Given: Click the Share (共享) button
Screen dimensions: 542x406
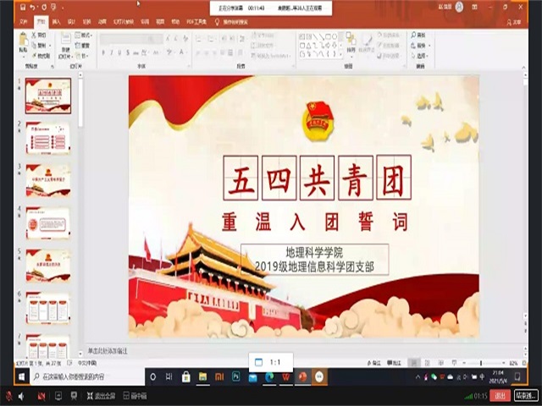Looking at the screenshot, I should click(514, 22).
